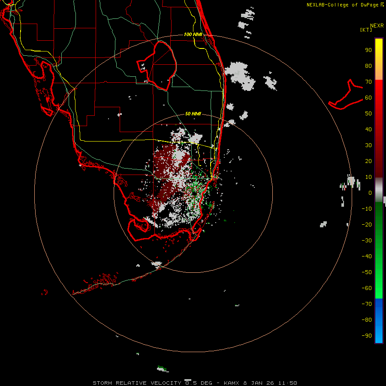This screenshot has width=386, height=386.
Task: Click the 40 knot label on color scale
Action: pyautogui.click(x=368, y=129)
